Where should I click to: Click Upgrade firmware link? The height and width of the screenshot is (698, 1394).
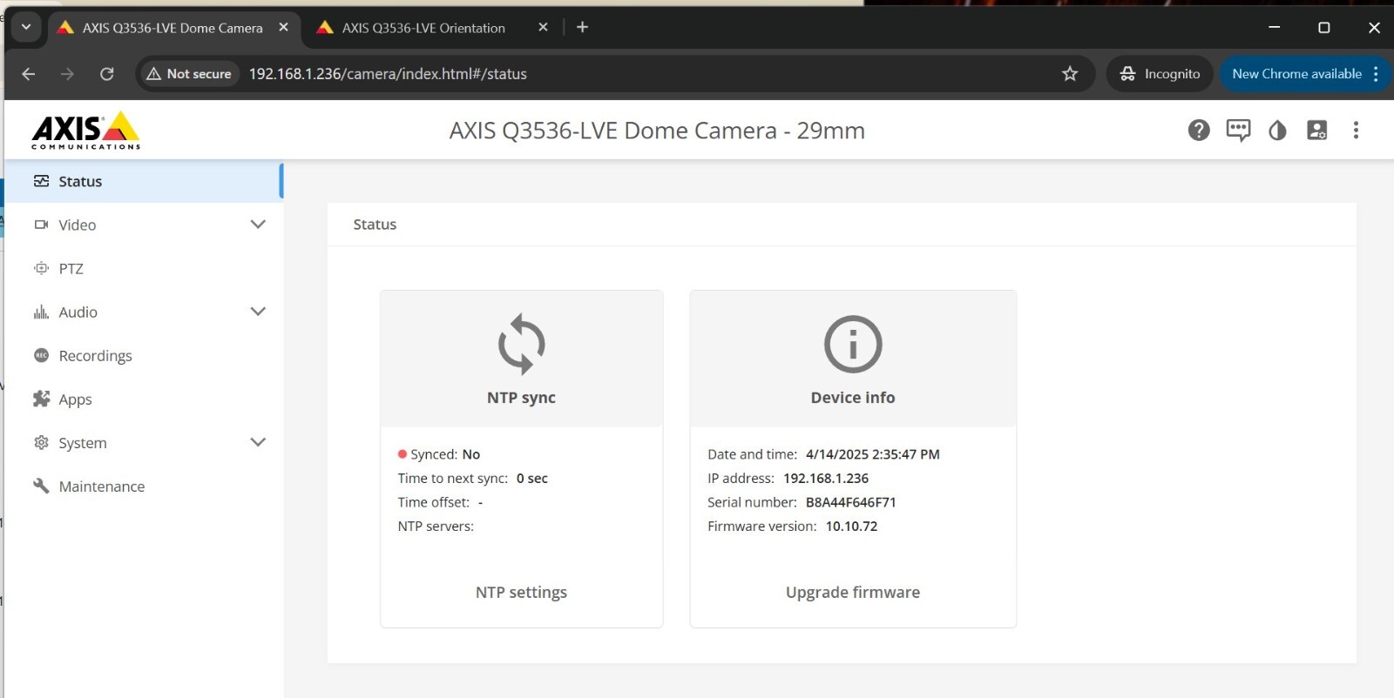coord(853,592)
